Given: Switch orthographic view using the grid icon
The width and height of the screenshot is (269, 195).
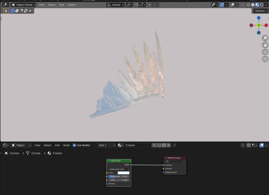Looking at the screenshot, I should click(x=265, y=59).
